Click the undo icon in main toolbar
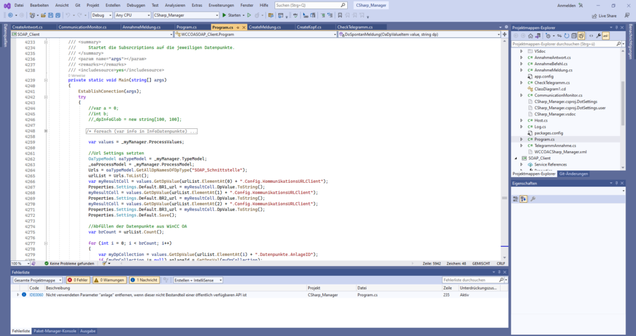This screenshot has height=336, width=636. click(x=68, y=15)
